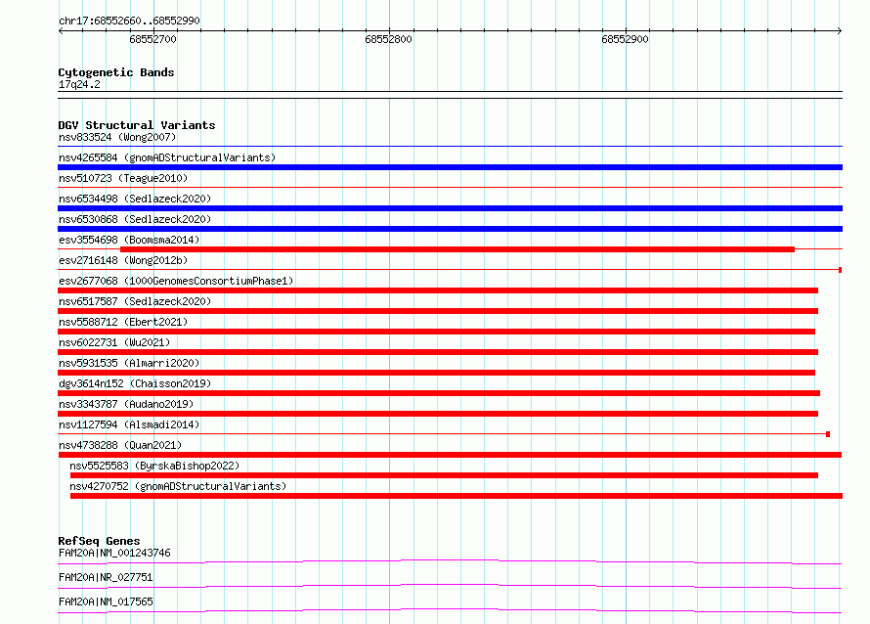Open the RefSeq Genes track title

(99, 541)
